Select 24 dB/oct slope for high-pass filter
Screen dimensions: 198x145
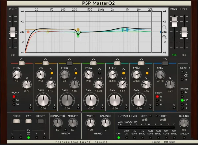14,100
